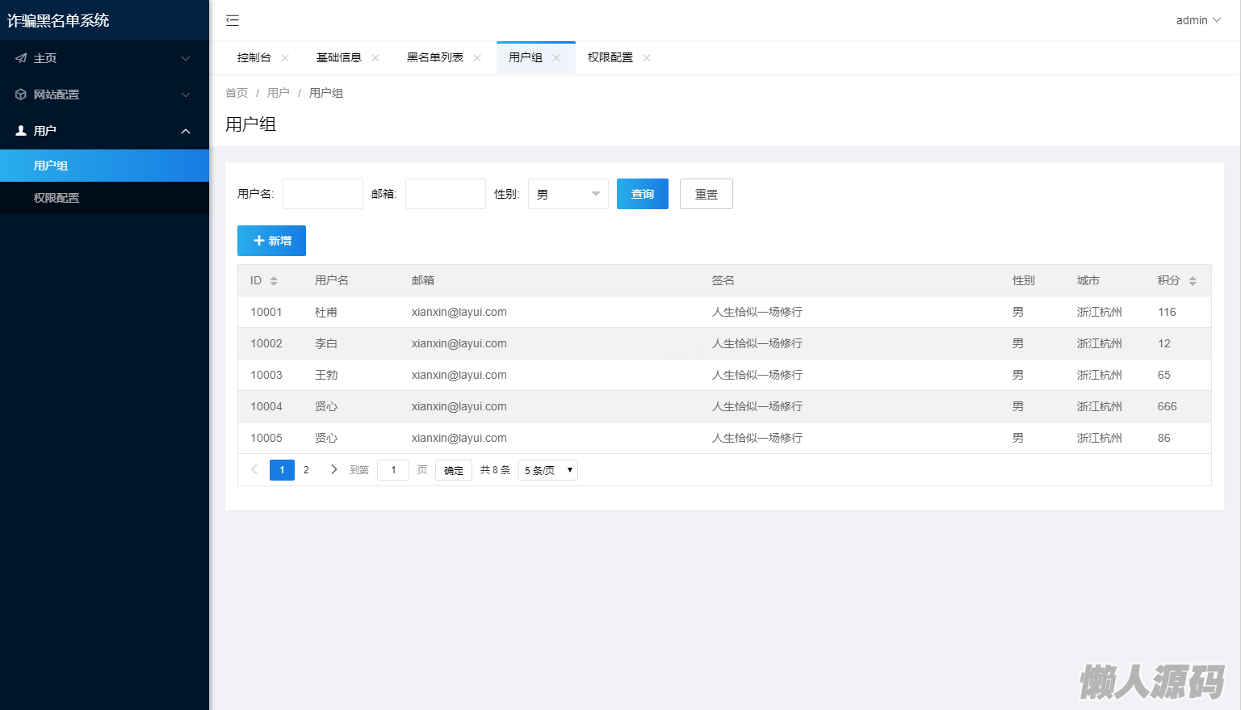The image size is (1241, 710).
Task: Close the 黑名单列表 tab
Action: point(477,58)
